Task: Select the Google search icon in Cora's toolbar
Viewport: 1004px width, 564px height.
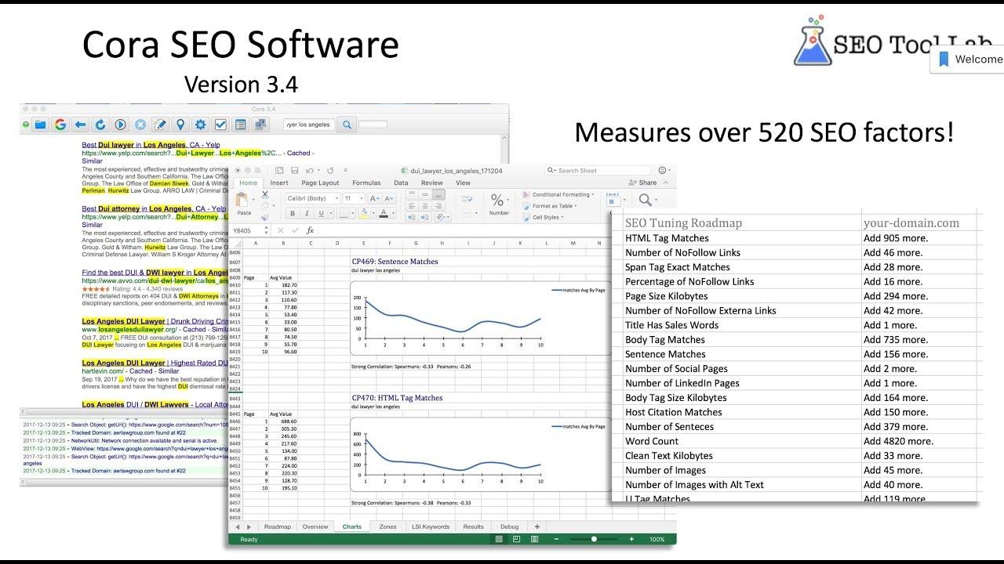Action: [x=60, y=124]
